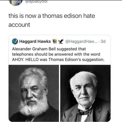
Task: Open the tweet author's profile picture
Action: coord(16,3)
